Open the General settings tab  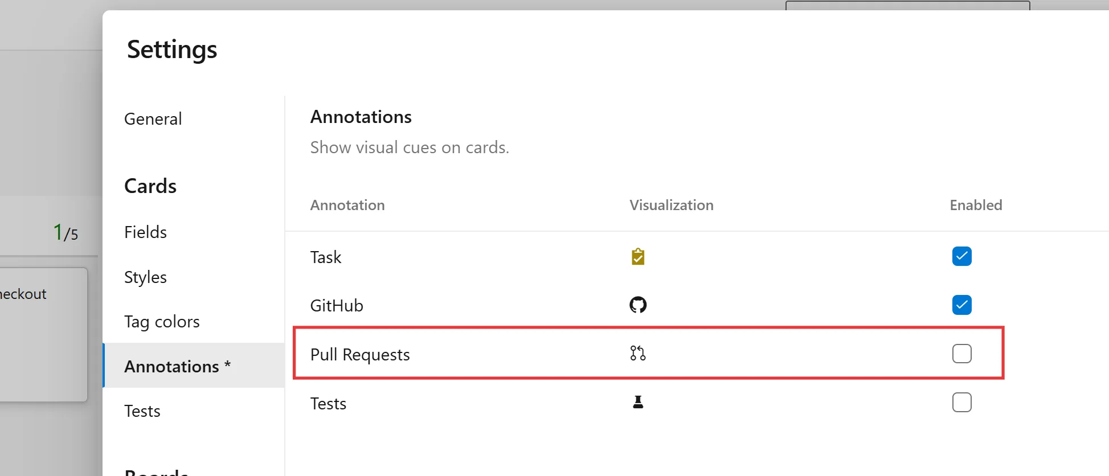click(x=153, y=119)
